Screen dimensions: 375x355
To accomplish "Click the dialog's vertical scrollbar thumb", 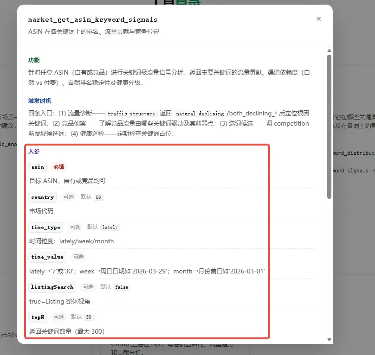I will [x=329, y=127].
